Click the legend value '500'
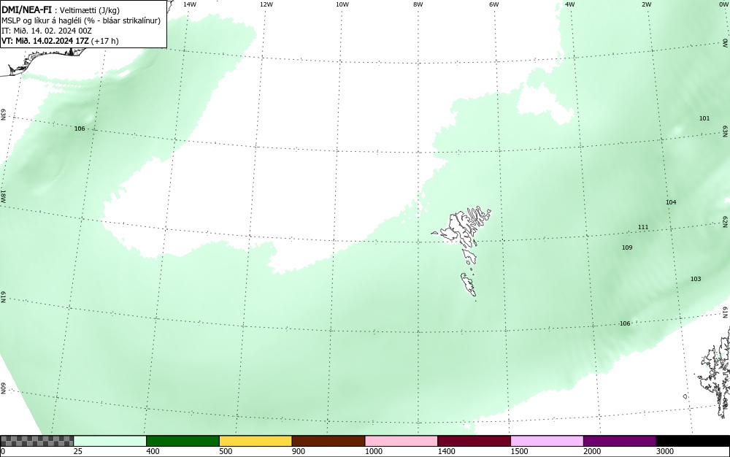The height and width of the screenshot is (457, 730). (x=226, y=451)
